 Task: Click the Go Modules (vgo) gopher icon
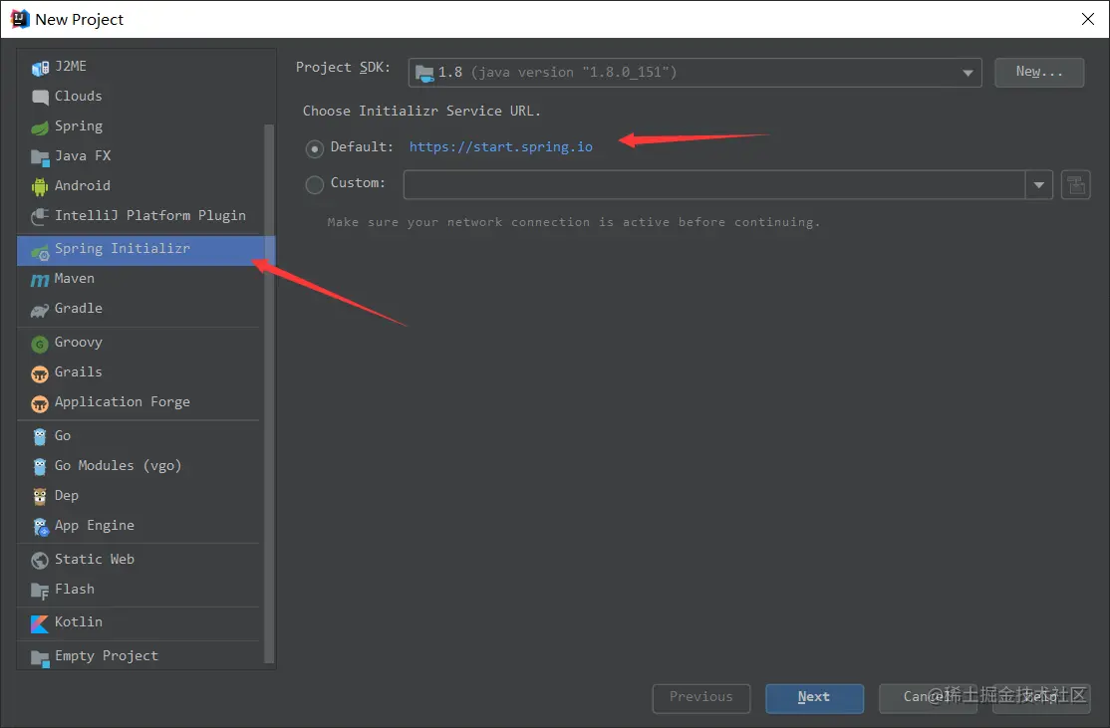pyautogui.click(x=40, y=467)
